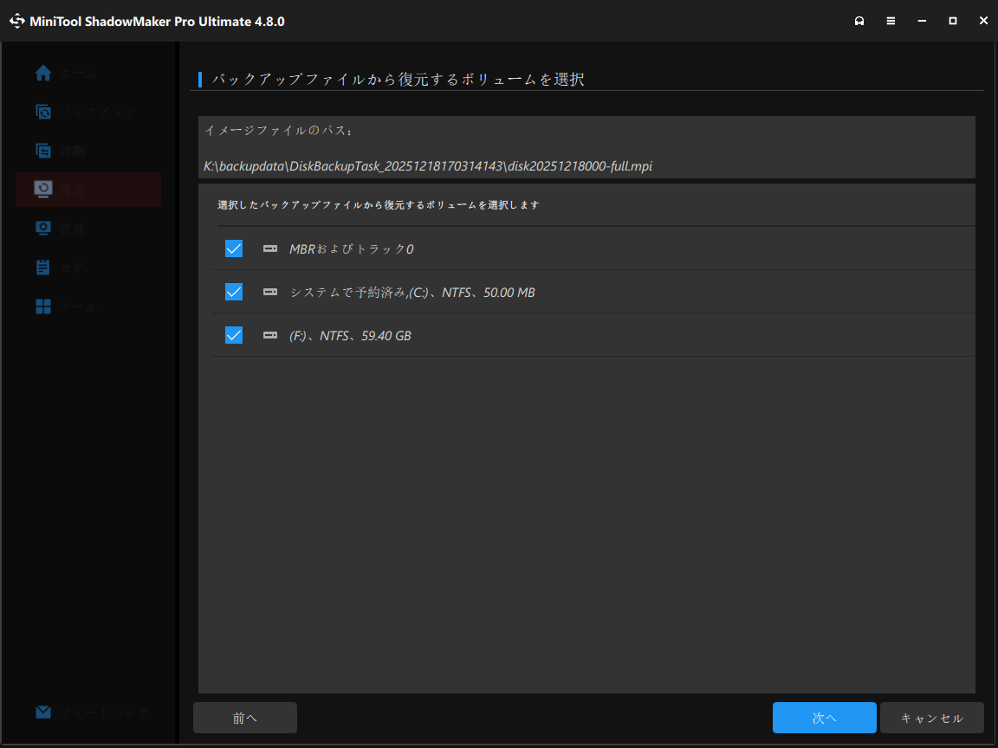The height and width of the screenshot is (748, 998).
Task: Click the 次へ (Next) button
Action: (824, 718)
